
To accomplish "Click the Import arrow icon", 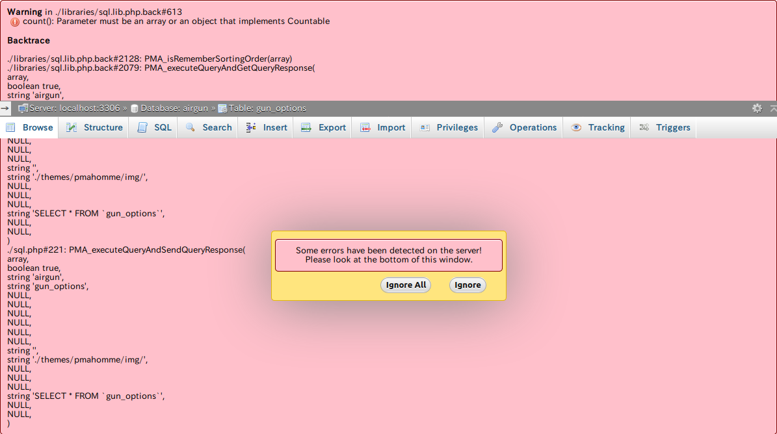I will (x=366, y=127).
